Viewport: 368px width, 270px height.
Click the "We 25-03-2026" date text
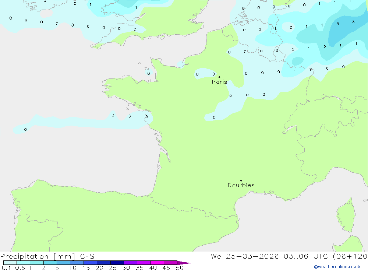(245, 256)
